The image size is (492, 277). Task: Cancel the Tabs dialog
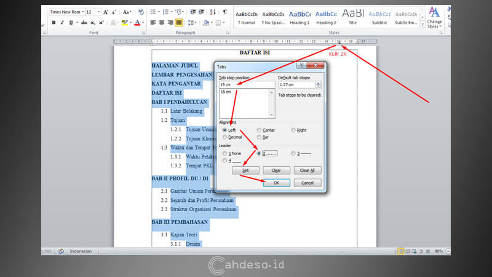coord(307,183)
